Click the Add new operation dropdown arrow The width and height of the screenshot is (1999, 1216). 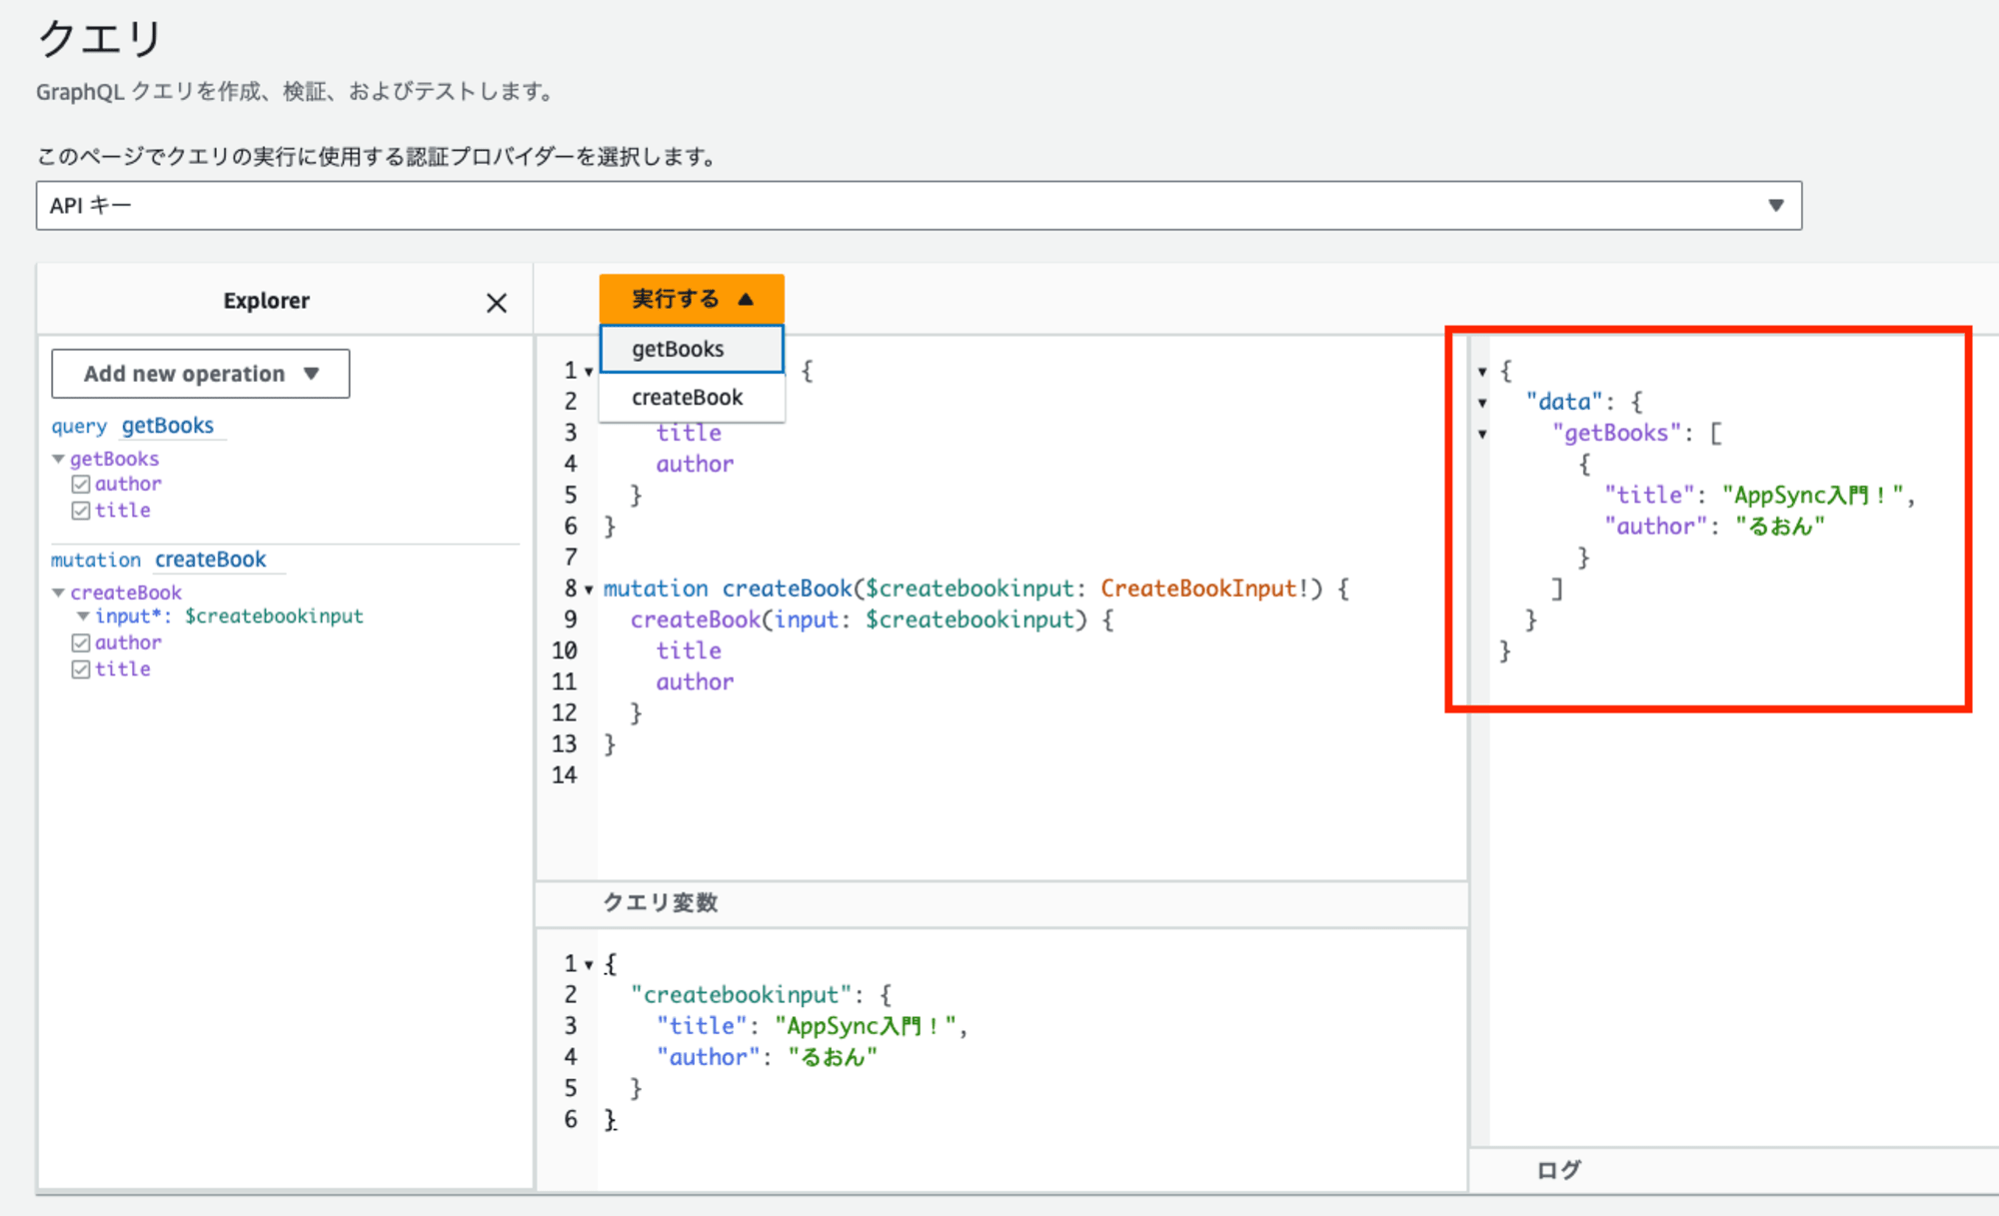click(x=313, y=374)
